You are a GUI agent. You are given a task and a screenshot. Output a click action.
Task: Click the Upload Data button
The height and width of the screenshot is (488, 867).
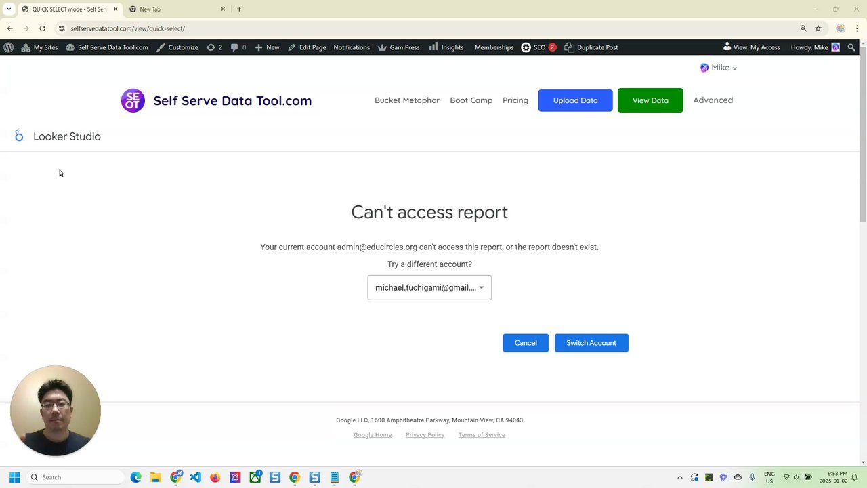pyautogui.click(x=576, y=100)
